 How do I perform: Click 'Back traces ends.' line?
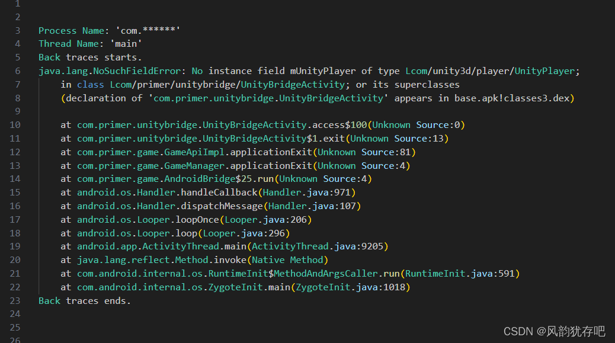point(84,301)
